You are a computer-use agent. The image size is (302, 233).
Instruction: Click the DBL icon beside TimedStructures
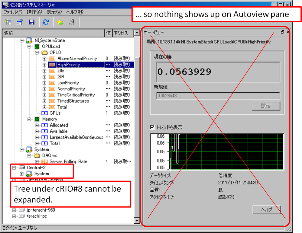click(x=52, y=101)
